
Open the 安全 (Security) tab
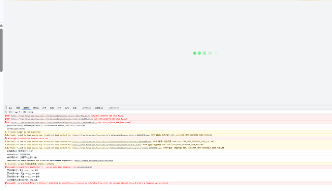[x=74, y=108]
